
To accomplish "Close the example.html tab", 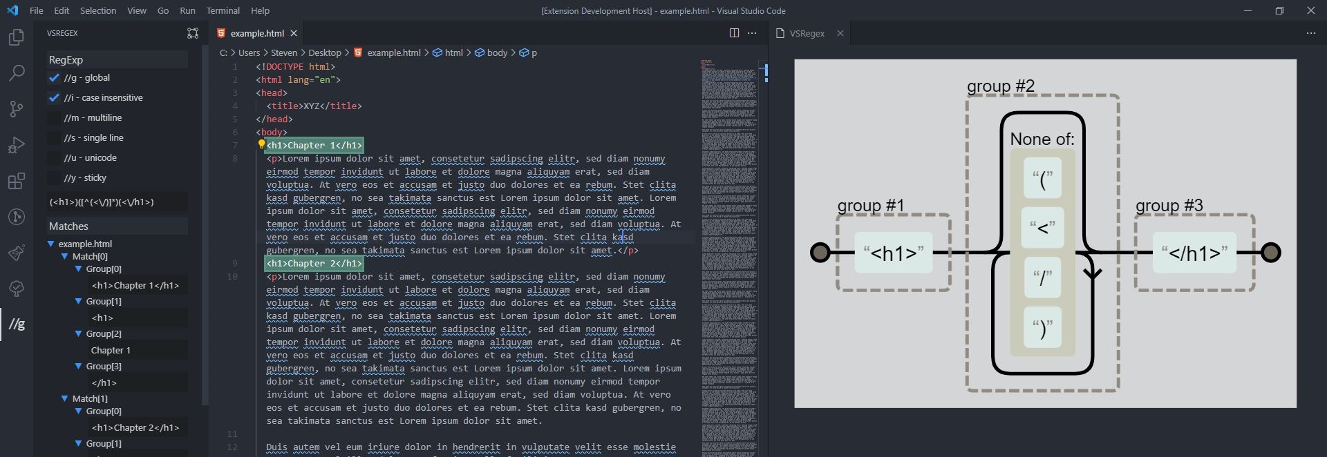I will [294, 33].
